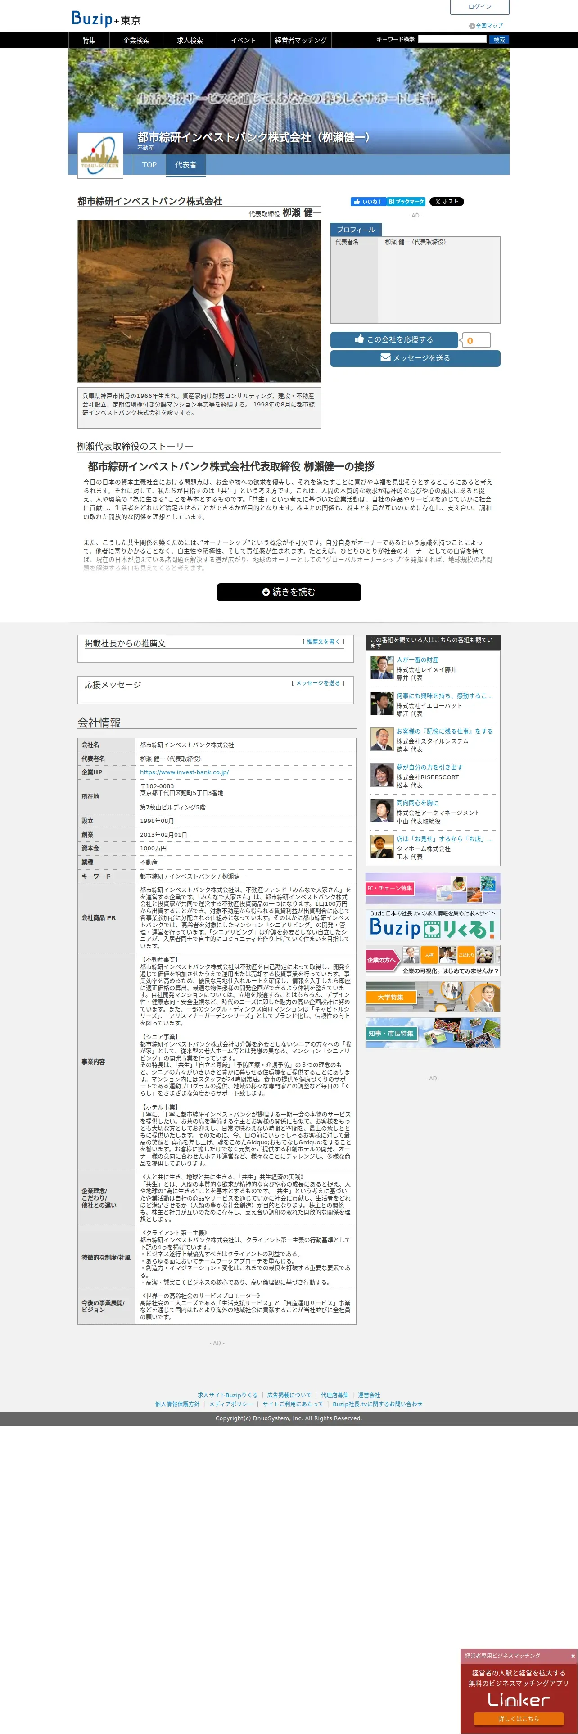Open the 藤井 代表 program thumbnail
This screenshot has height=1734, width=578.
coord(382,668)
